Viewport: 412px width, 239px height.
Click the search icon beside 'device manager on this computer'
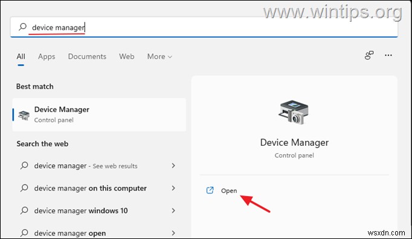click(24, 188)
